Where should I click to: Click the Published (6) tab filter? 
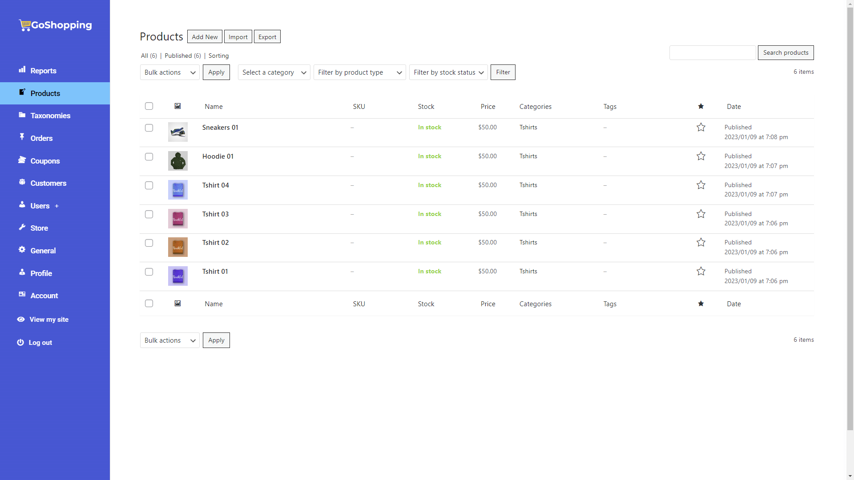click(x=182, y=55)
